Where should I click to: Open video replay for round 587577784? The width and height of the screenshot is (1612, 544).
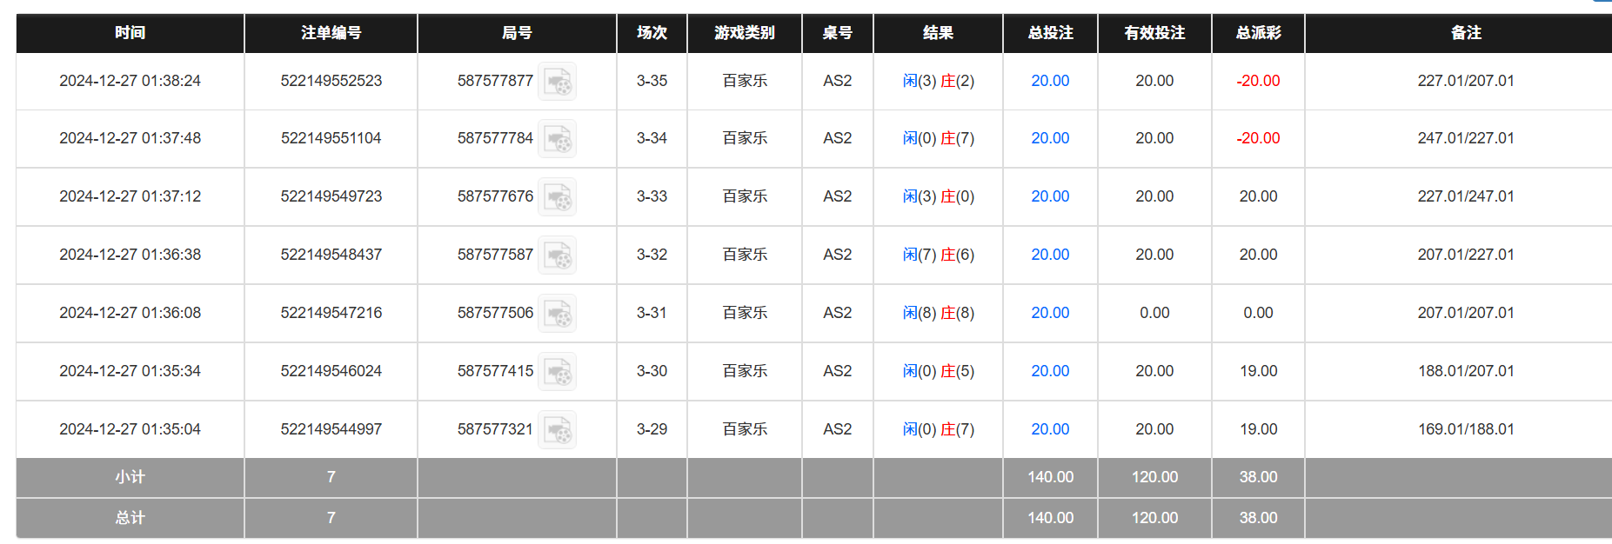(557, 139)
